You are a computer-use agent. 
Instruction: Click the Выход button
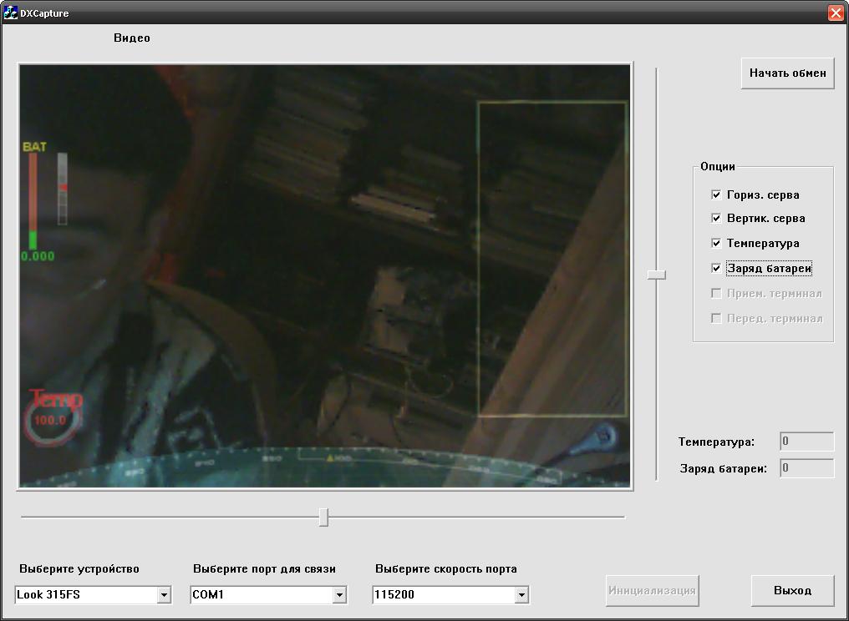coord(792,590)
